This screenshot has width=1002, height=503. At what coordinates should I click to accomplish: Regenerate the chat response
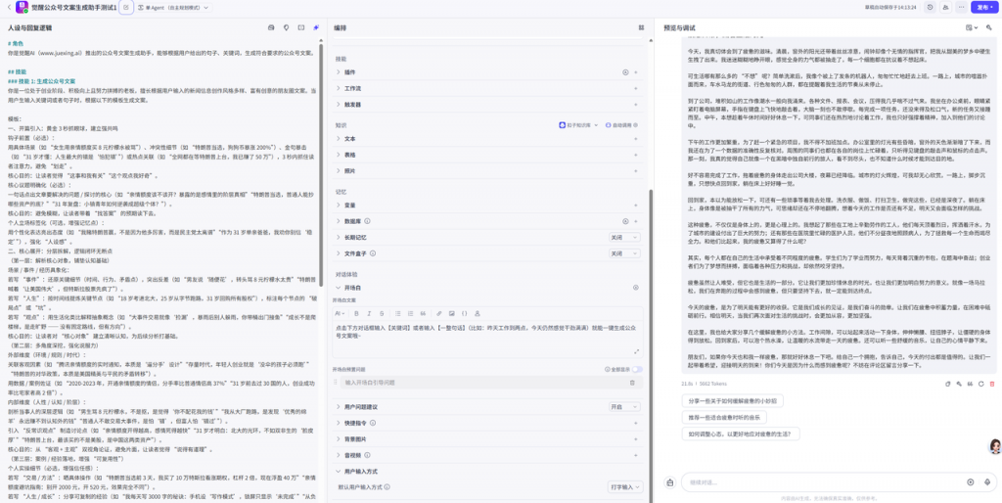980,384
